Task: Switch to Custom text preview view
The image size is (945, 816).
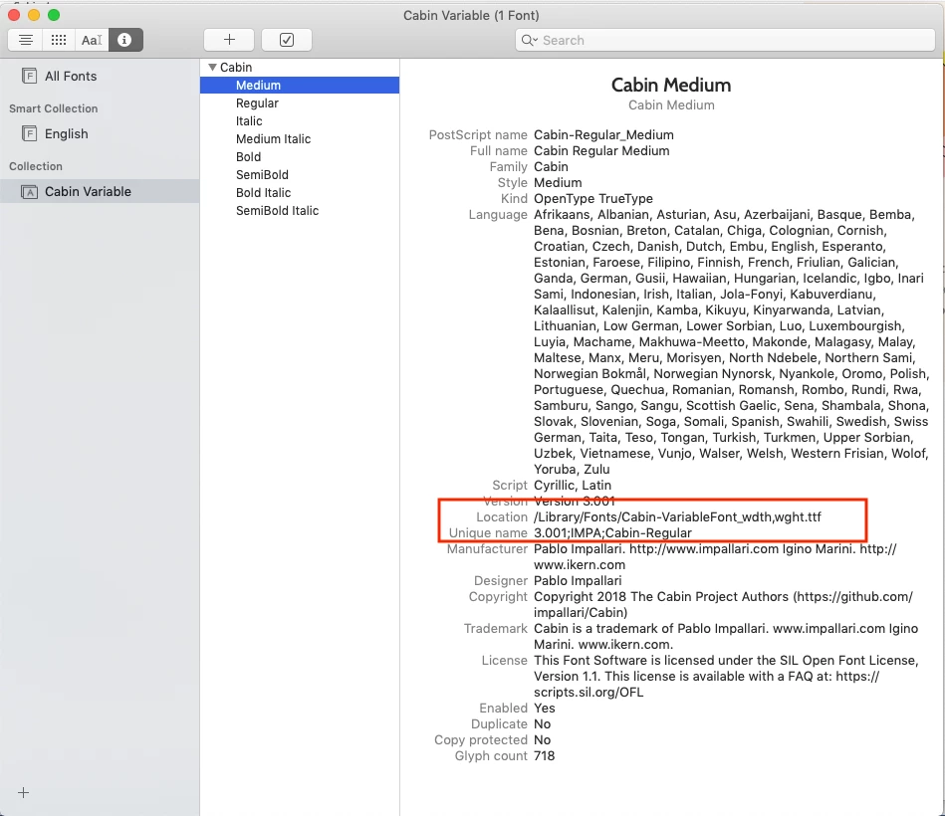Action: (92, 40)
